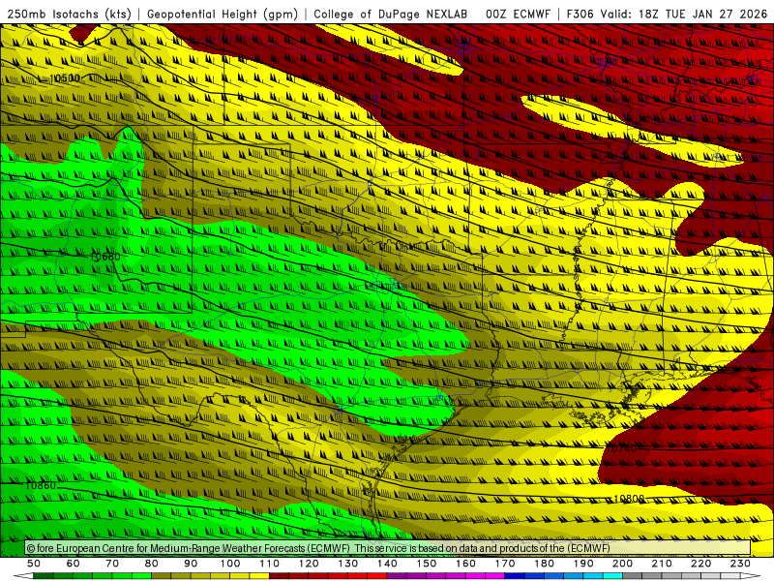Click the 120 knot colorbar label
Screen dimensions: 774x581
[x=309, y=564]
